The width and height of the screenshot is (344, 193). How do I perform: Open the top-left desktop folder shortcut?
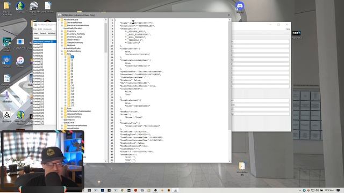pyautogui.click(x=6, y=8)
